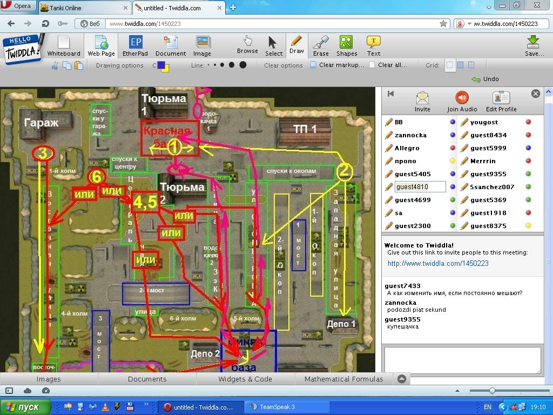Click the Opera menu button

pyautogui.click(x=18, y=6)
